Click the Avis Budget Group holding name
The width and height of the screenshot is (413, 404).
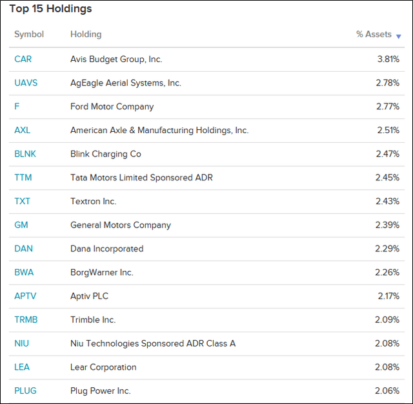tap(116, 59)
